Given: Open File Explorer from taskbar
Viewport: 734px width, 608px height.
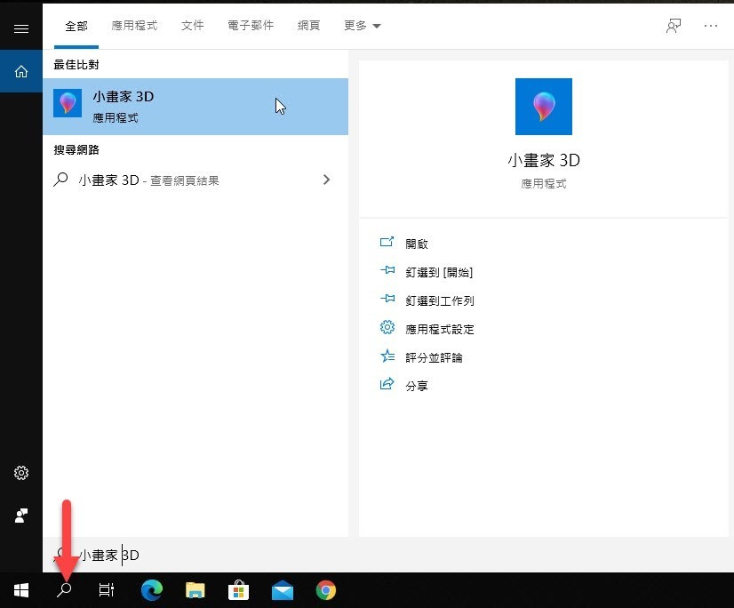Looking at the screenshot, I should (195, 590).
